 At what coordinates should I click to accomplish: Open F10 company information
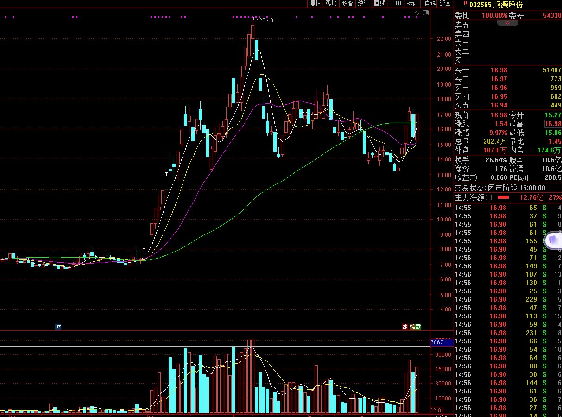point(396,4)
